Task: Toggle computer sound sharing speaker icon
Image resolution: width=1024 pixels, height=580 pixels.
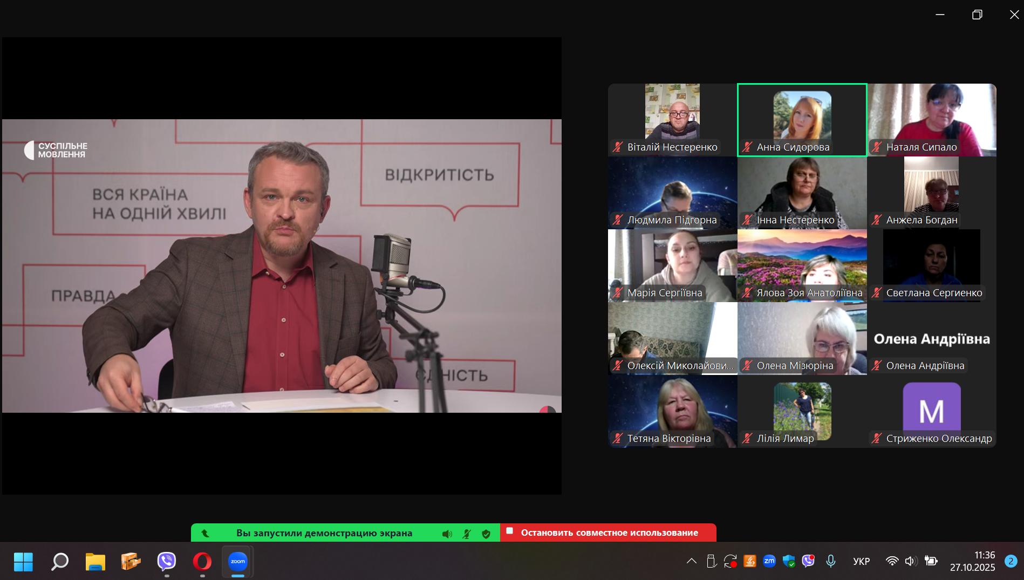Action: 447,534
